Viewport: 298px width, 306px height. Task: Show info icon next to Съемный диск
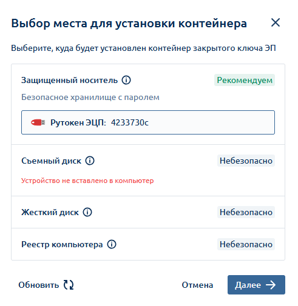tap(90, 161)
